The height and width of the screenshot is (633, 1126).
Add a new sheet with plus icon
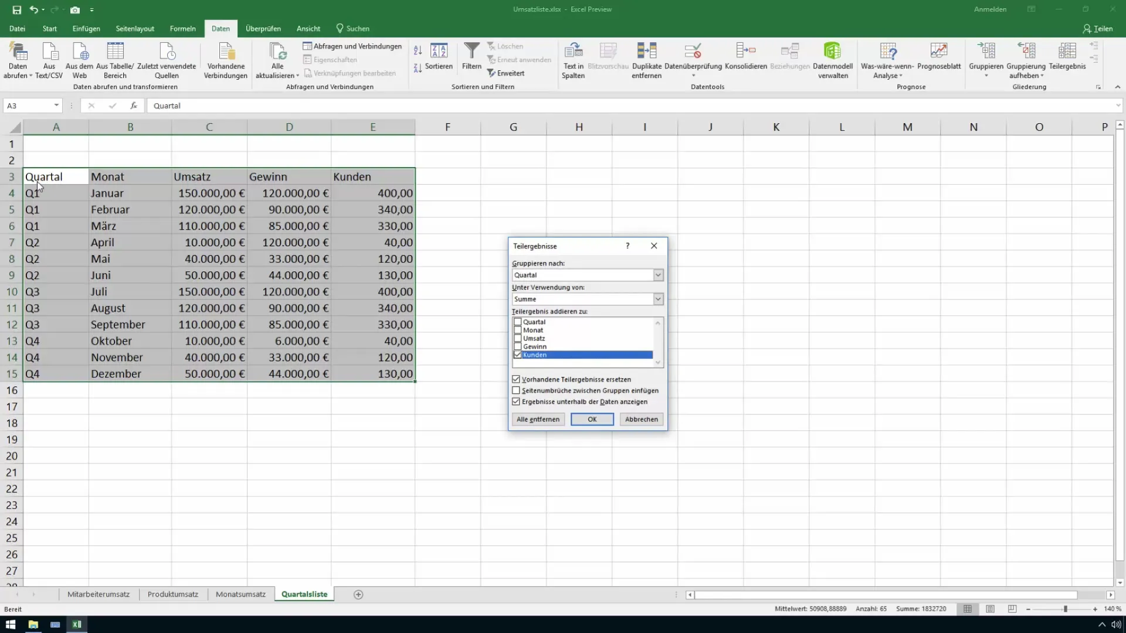[358, 594]
